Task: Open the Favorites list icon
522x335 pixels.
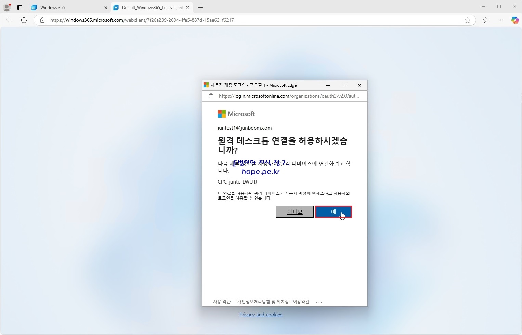Action: click(486, 20)
